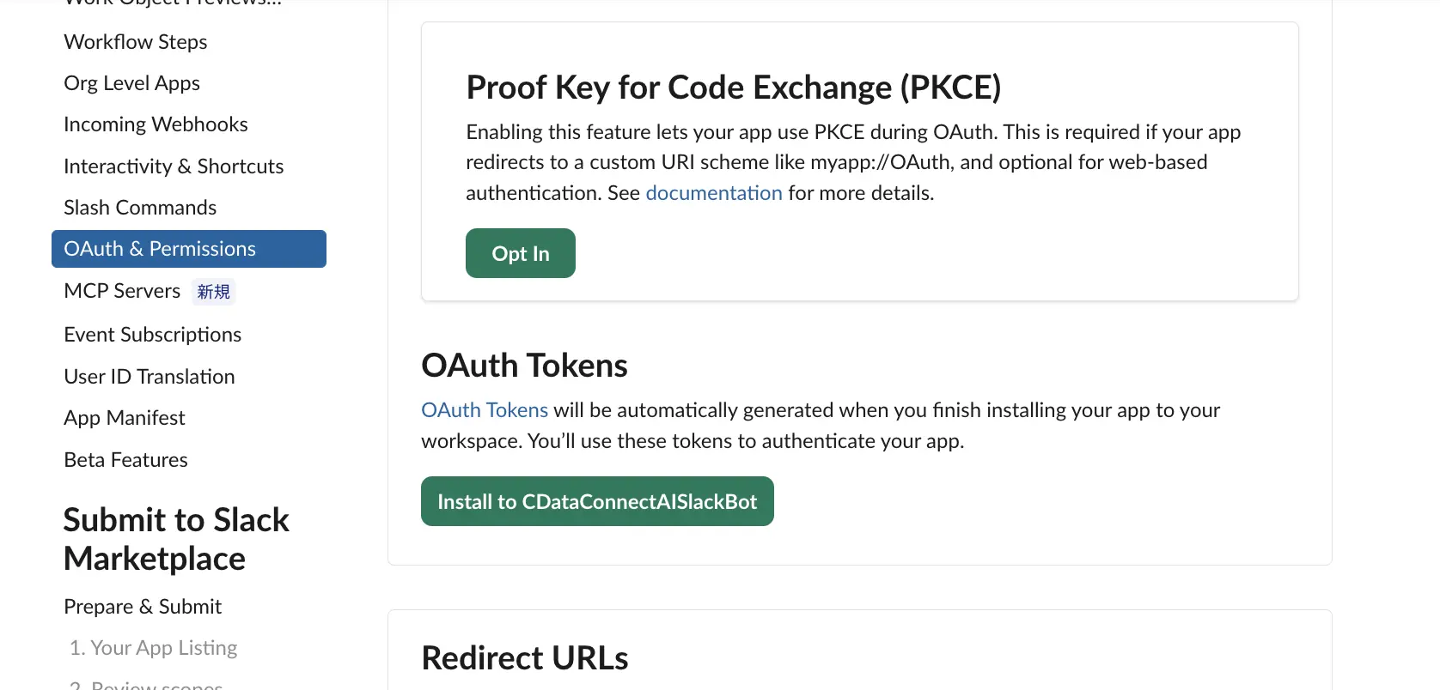Image resolution: width=1440 pixels, height=690 pixels.
Task: Go to the Org Level Apps page
Action: [131, 83]
